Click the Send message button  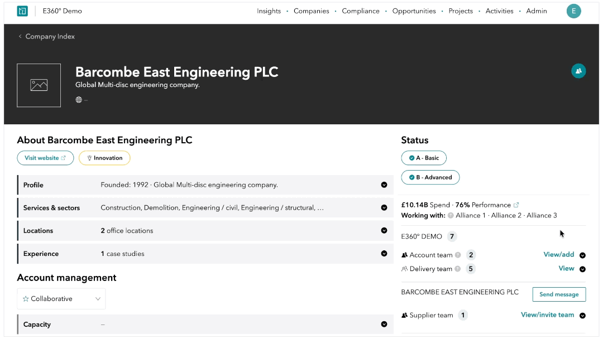(x=559, y=294)
